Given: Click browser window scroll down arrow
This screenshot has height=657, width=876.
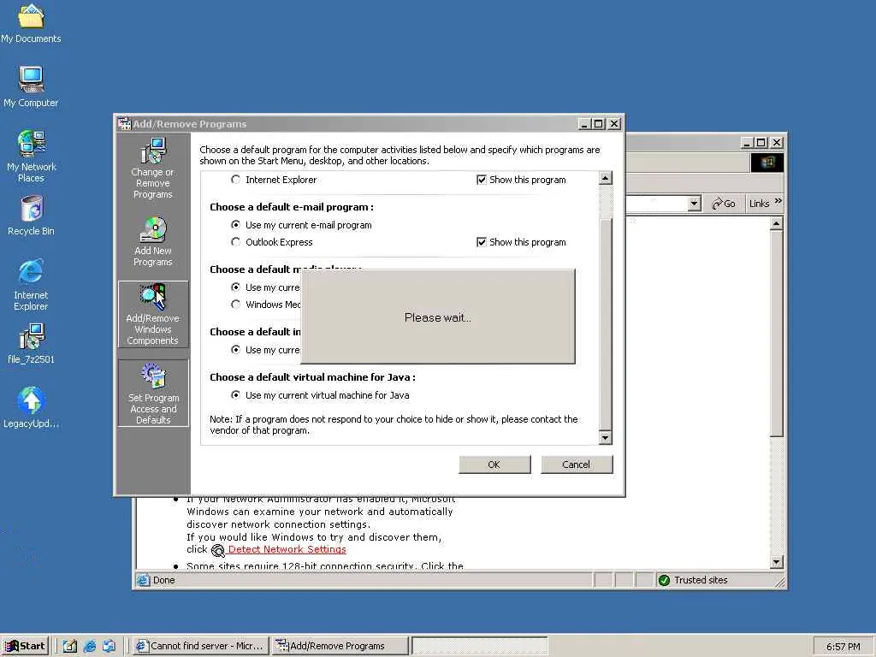Looking at the screenshot, I should pos(777,561).
